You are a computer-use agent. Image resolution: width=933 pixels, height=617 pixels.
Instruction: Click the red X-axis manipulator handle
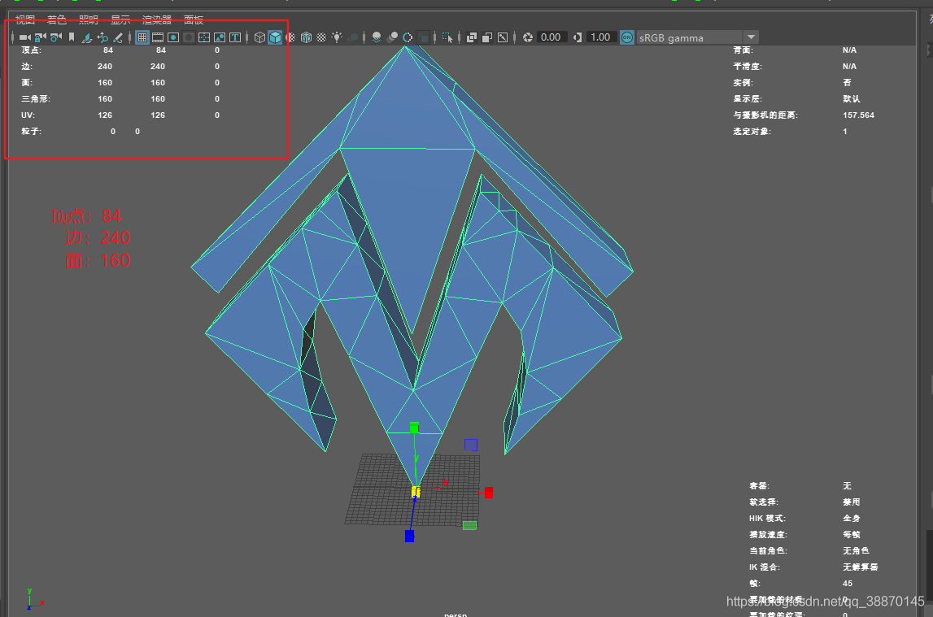(x=489, y=493)
